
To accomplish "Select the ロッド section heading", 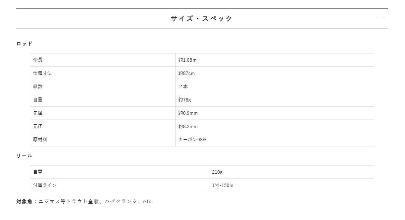I will (24, 44).
